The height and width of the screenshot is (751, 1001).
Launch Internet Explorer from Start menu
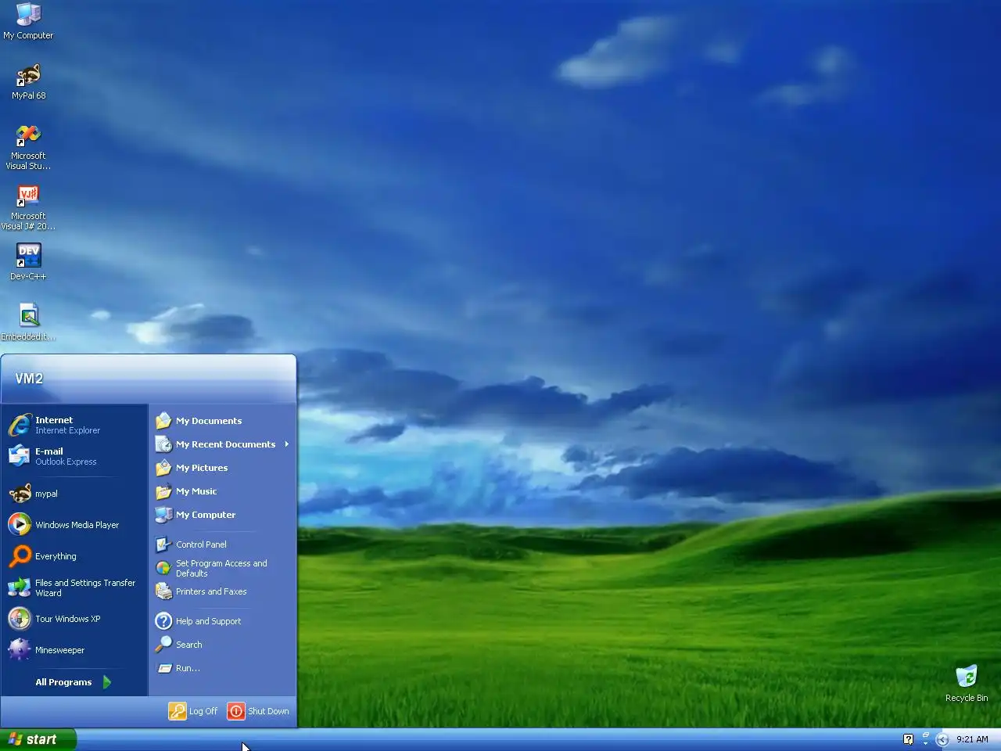click(74, 425)
